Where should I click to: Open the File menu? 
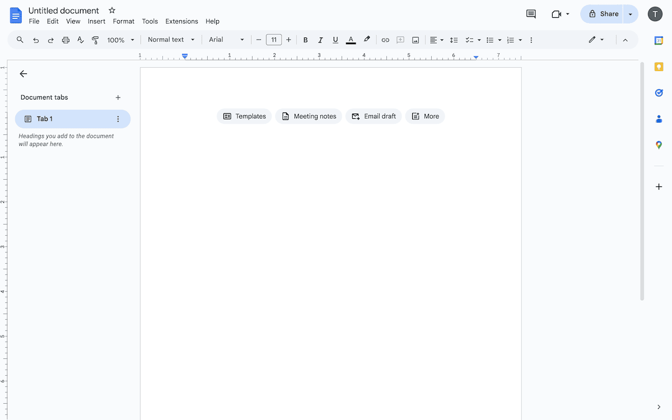coord(34,21)
